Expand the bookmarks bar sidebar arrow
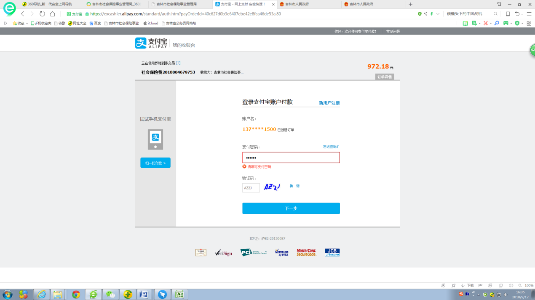Screen dimensions: 535x300 point(5,23)
